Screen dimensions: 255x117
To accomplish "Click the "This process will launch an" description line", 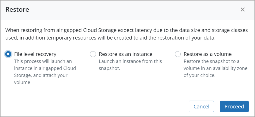I will click(x=43, y=61).
